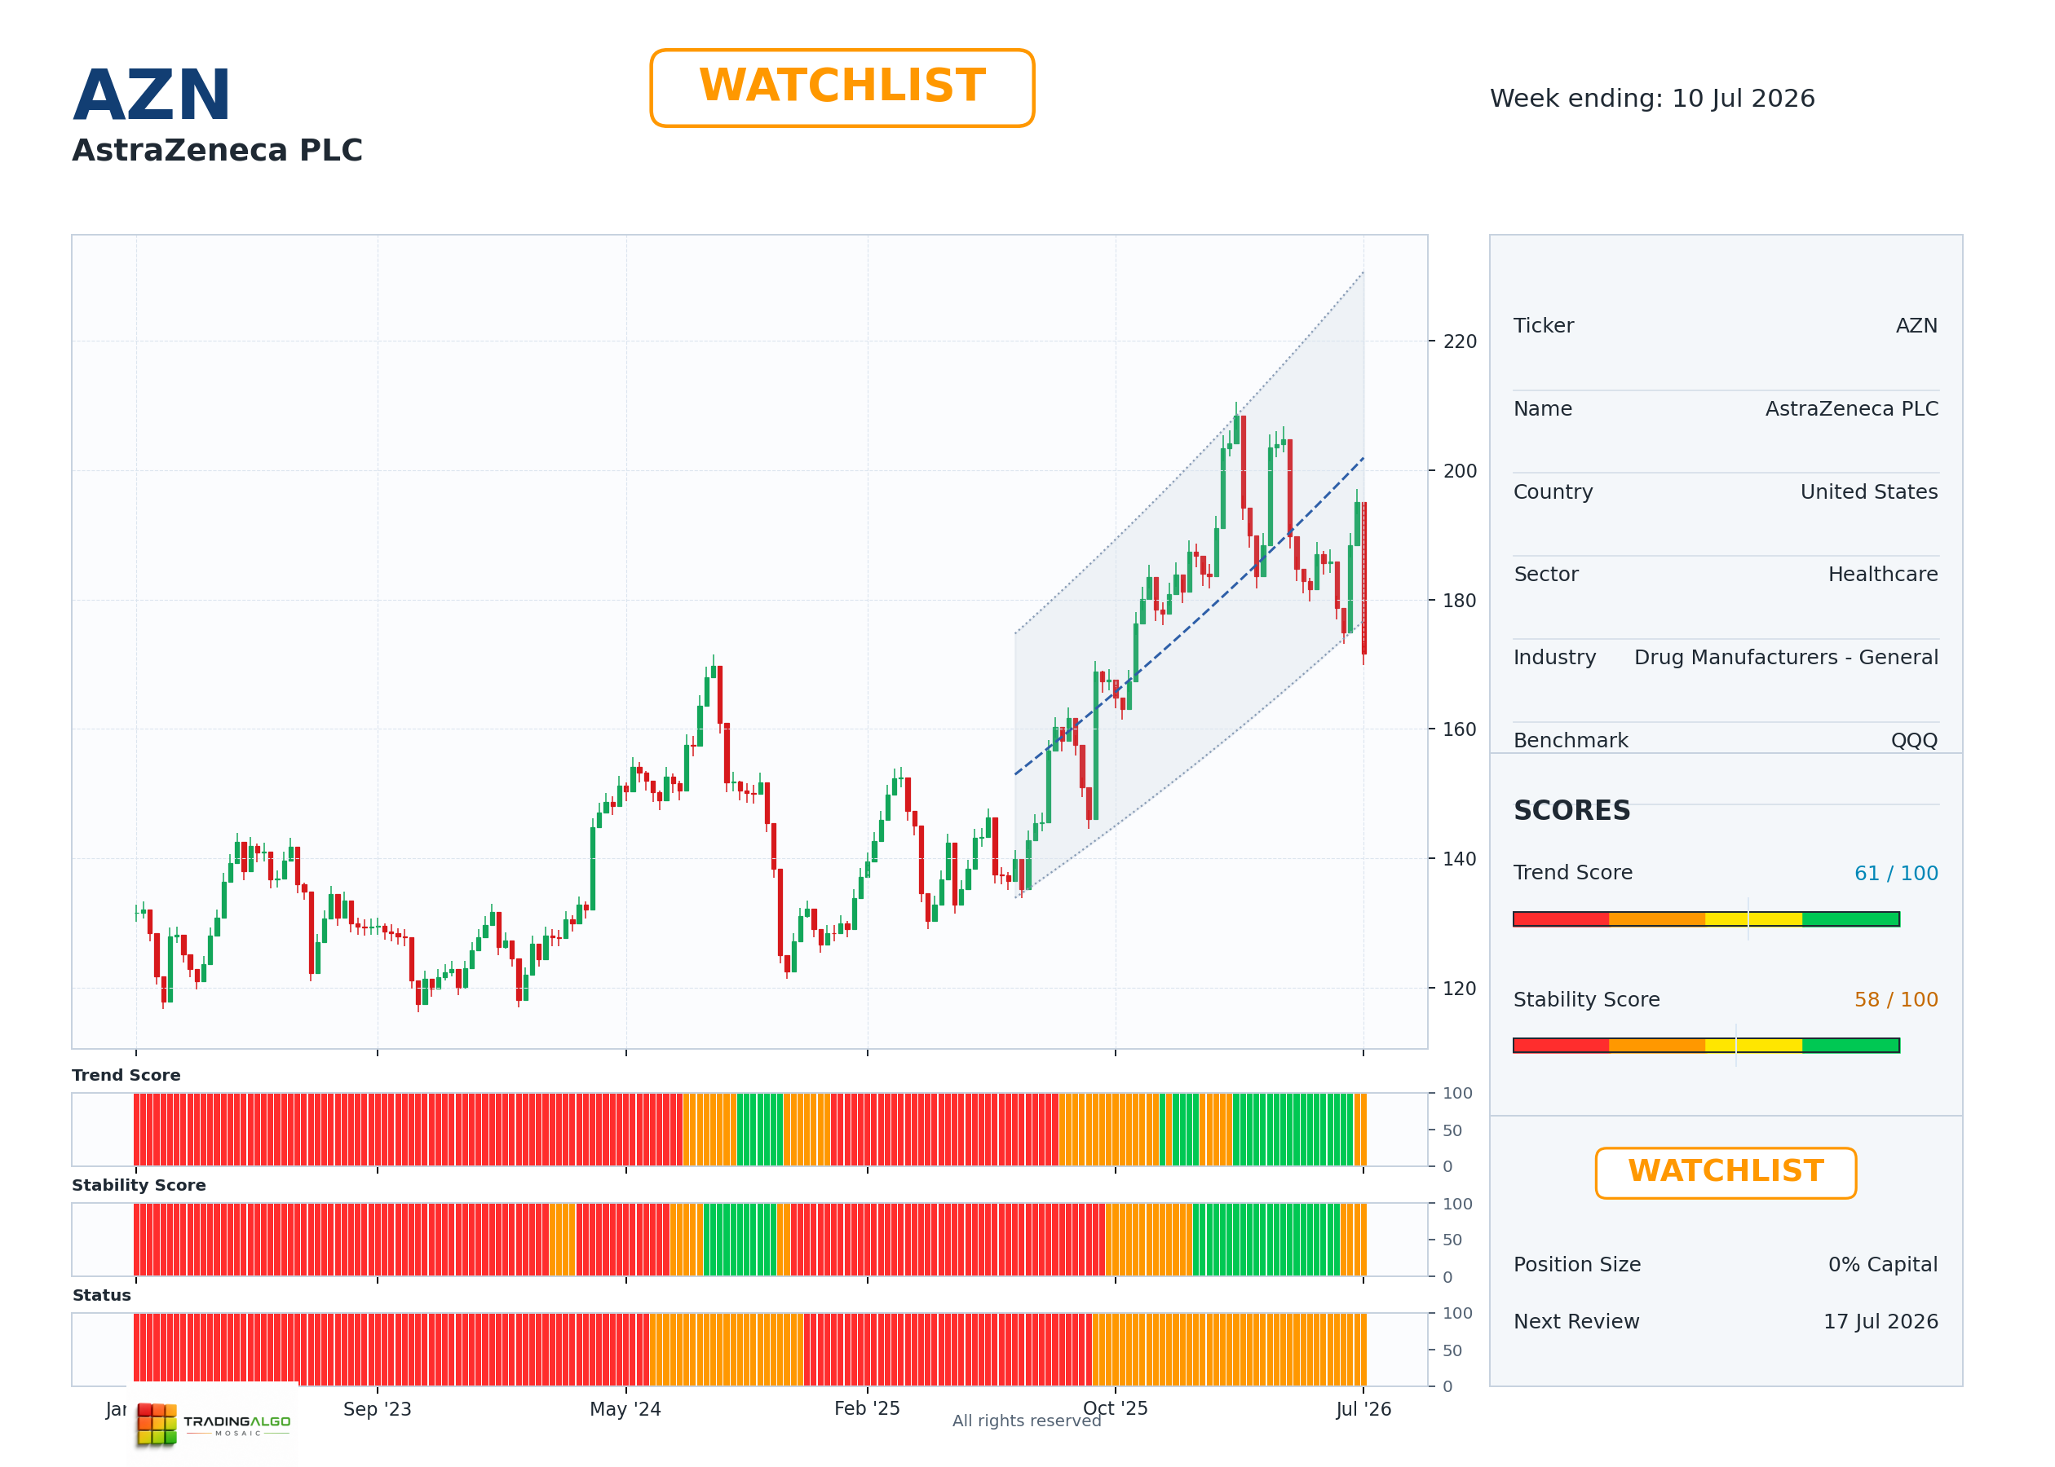Viewport: 2055px width, 1467px height.
Task: Click the Stability Score gauge bar in Scores
Action: pyautogui.click(x=1706, y=1045)
